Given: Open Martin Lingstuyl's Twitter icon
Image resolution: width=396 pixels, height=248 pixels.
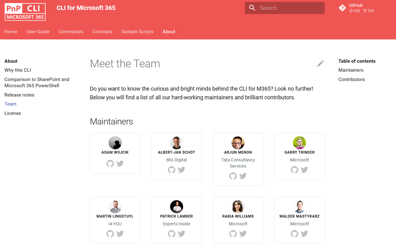Looking at the screenshot, I should [x=120, y=234].
